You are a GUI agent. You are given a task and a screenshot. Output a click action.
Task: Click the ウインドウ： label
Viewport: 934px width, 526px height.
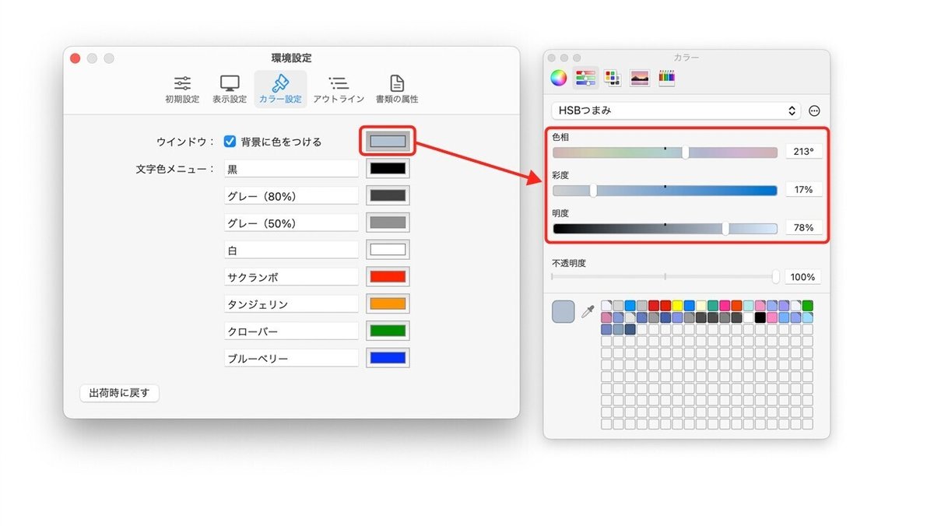click(185, 142)
